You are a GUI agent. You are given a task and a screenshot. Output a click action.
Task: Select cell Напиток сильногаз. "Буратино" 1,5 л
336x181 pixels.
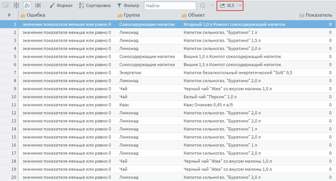[x=238, y=40]
